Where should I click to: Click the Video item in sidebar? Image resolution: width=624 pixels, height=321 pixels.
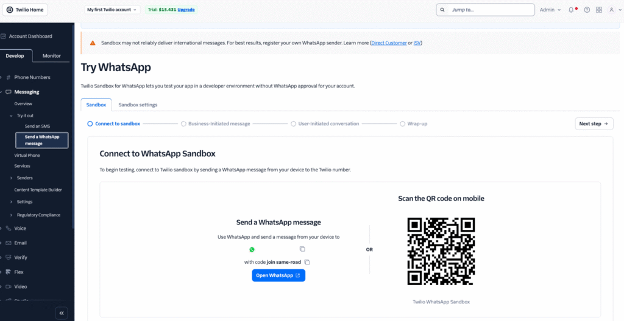point(21,286)
